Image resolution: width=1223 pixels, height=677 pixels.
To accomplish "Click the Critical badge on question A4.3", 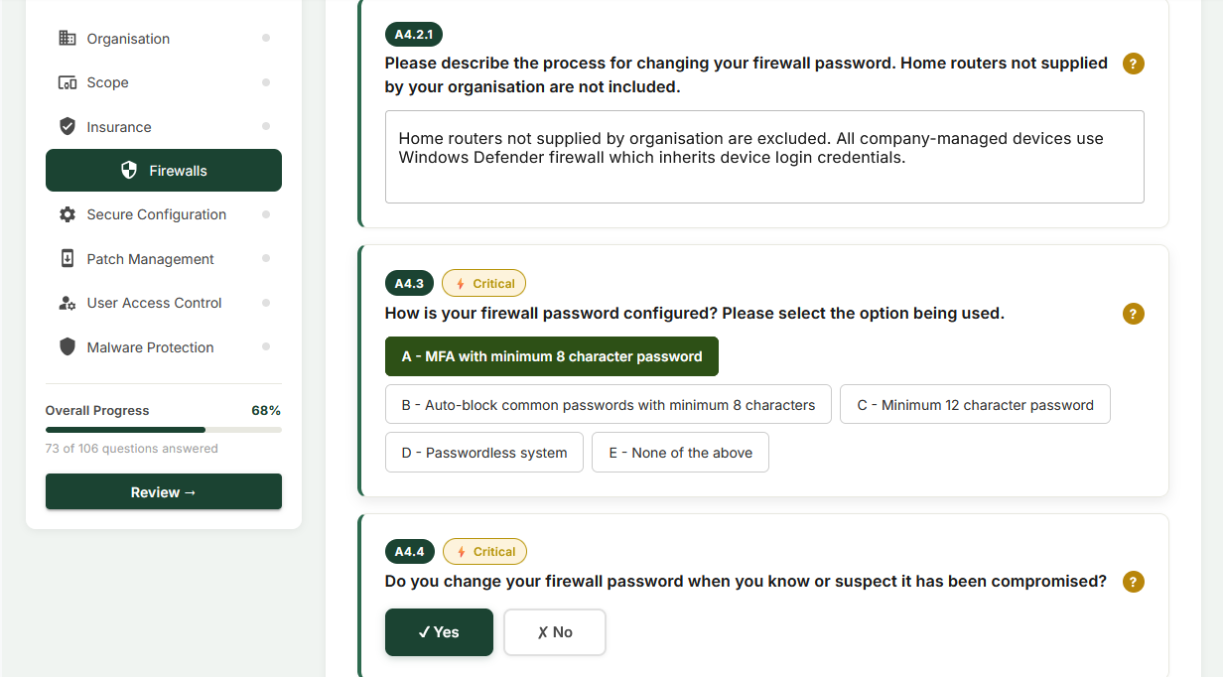I will 483,283.
